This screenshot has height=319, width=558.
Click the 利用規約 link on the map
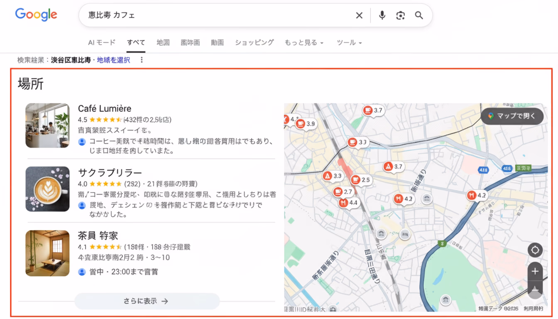coord(533,309)
